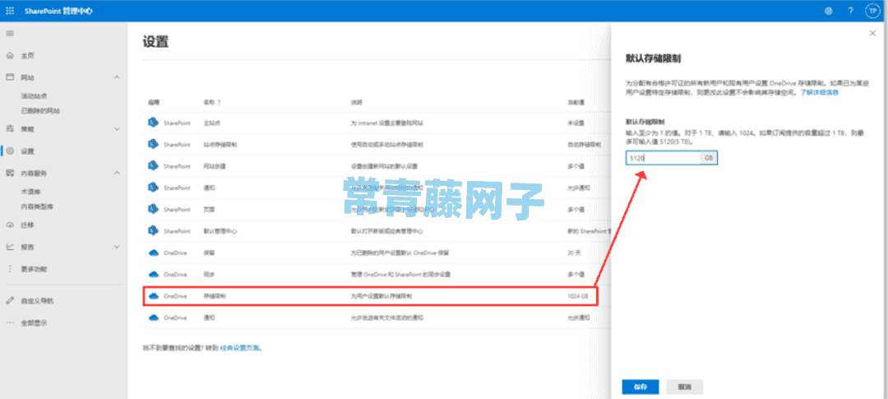Click the 迁移 cloud icon in sidebar
Viewport: 888px width, 399px height.
click(x=10, y=225)
